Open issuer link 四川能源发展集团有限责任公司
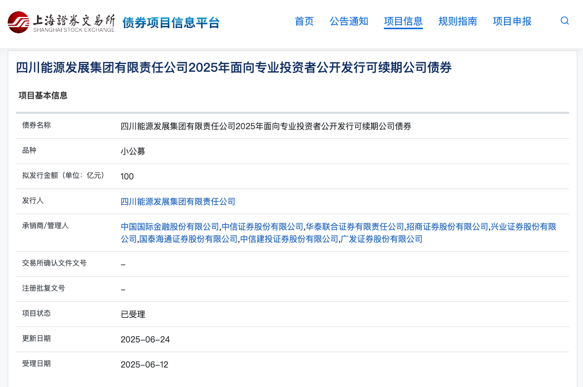The image size is (583, 387). point(178,201)
